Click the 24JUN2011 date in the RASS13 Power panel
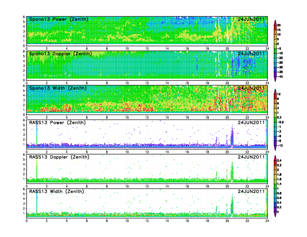 click(251, 123)
